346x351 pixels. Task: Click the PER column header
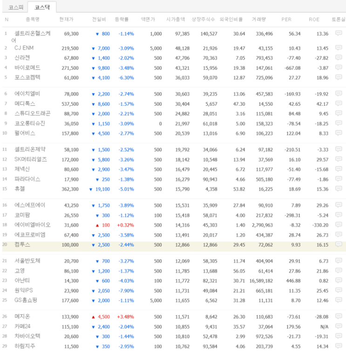[286, 20]
